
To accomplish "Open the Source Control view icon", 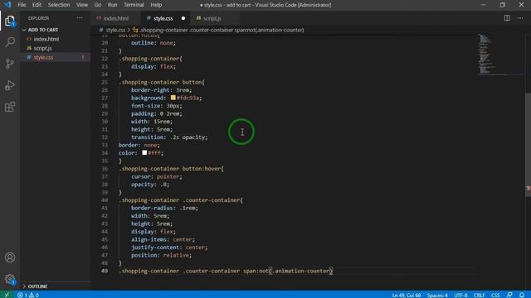I will (x=10, y=64).
